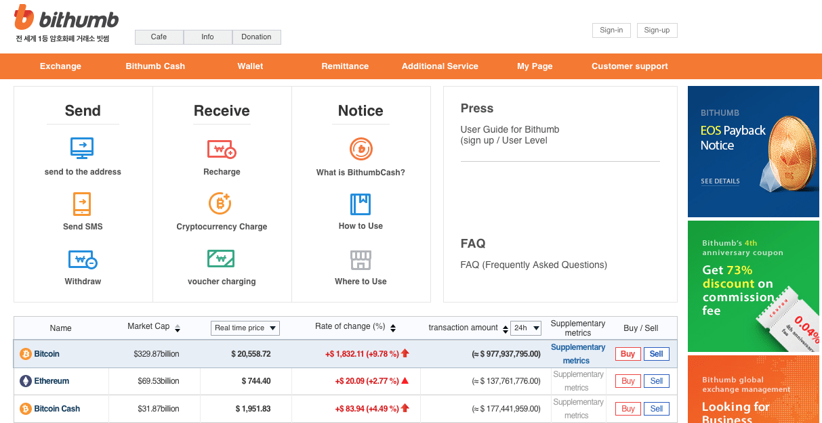Image resolution: width=822 pixels, height=423 pixels.
Task: Open the Real time price dropdown
Action: click(x=245, y=328)
